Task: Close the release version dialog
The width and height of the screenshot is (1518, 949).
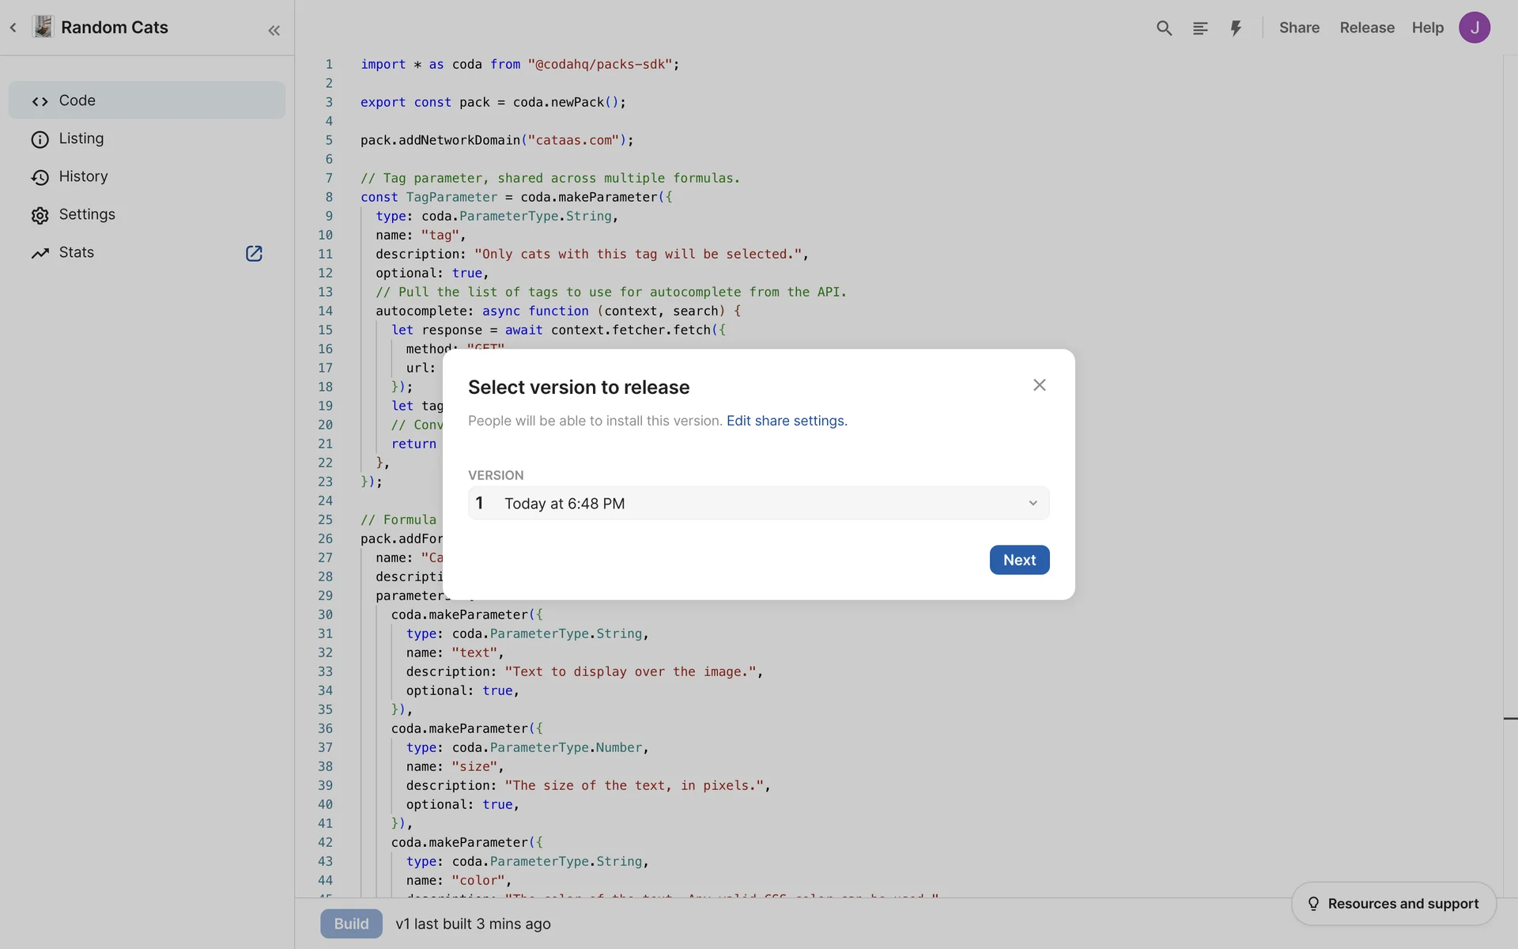Action: pyautogui.click(x=1039, y=385)
